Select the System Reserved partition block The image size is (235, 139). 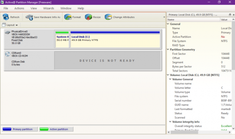(62, 39)
